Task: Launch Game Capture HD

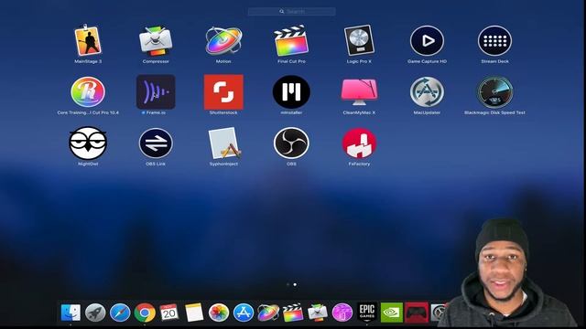Action: 427,40
